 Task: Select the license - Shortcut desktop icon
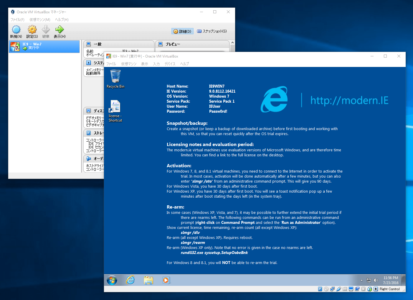pos(115,111)
